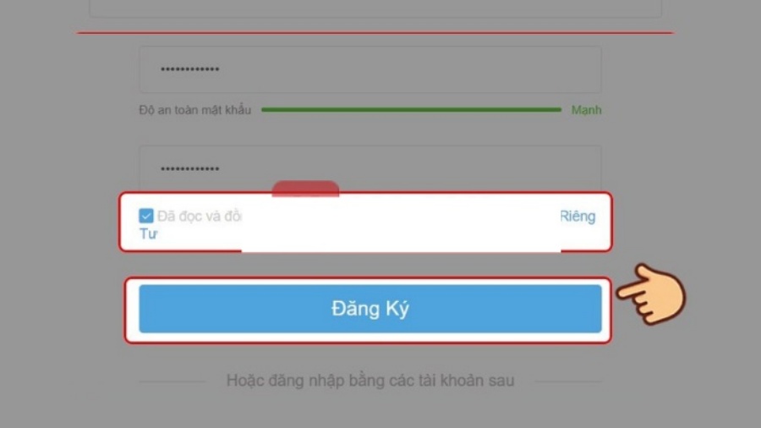The width and height of the screenshot is (761, 428).
Task: Click the divider line left of Hoặc đăng nhập
Action: tap(172, 381)
